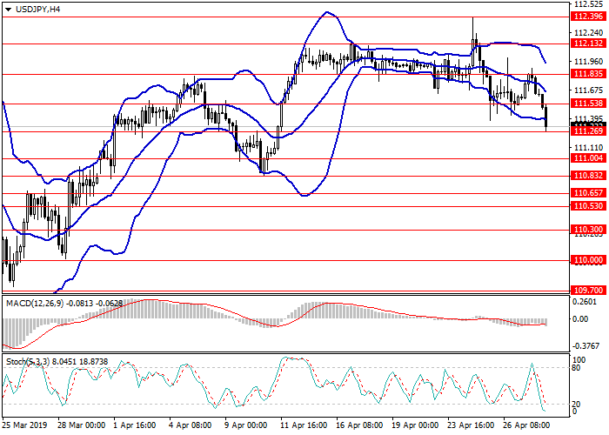
Task: Click the 110.832 price level tag
Action: coord(588,175)
